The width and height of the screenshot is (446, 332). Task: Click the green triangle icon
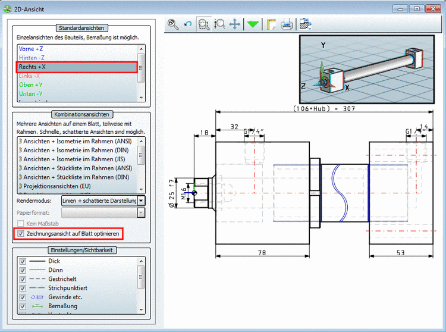253,24
